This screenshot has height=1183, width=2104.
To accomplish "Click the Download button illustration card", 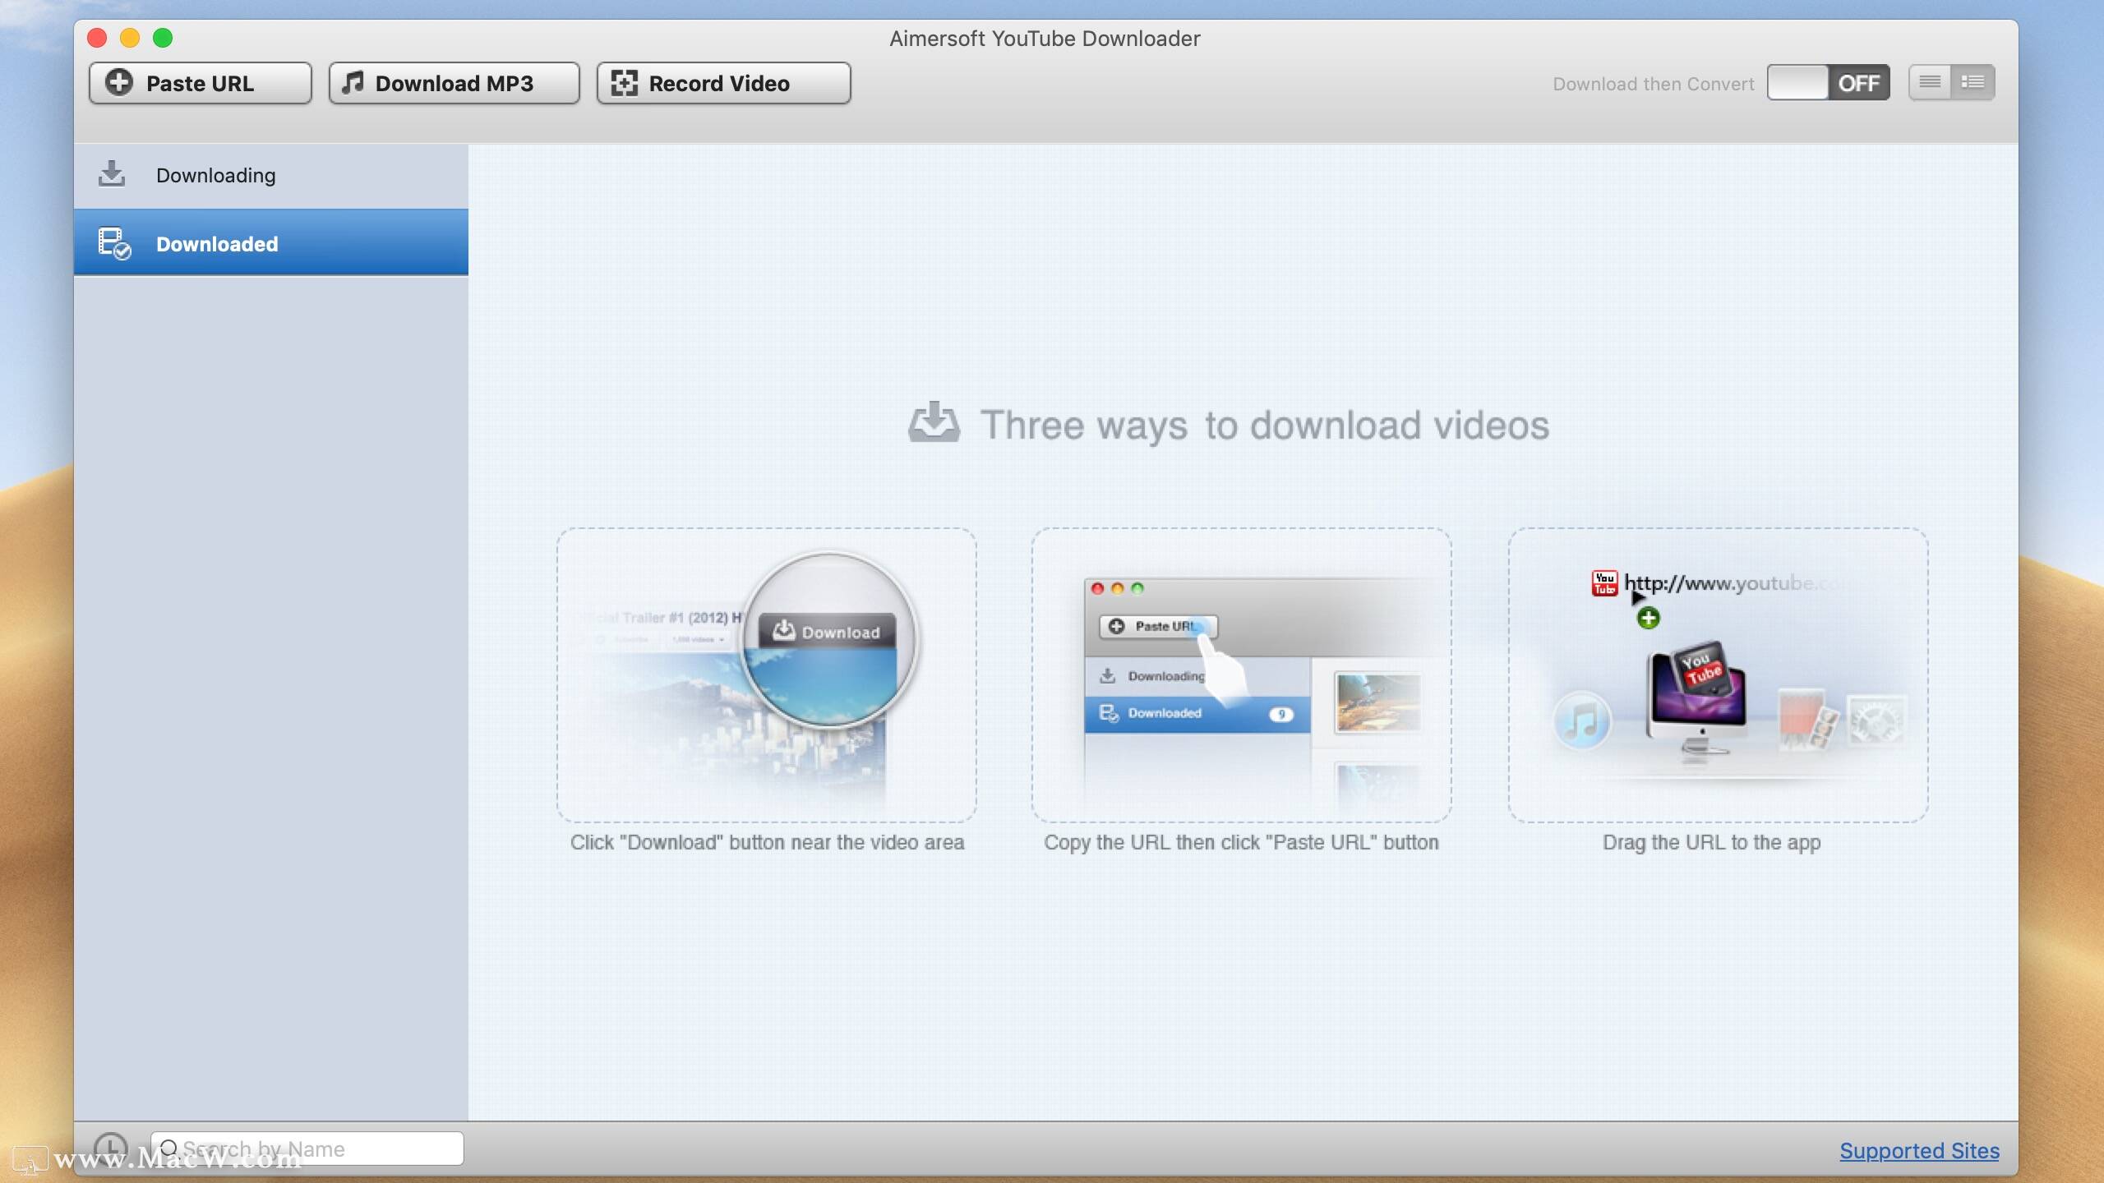I will 767,675.
